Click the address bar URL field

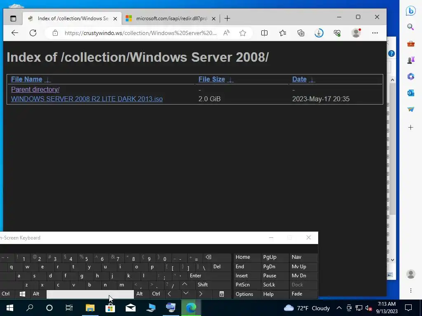[x=141, y=33]
